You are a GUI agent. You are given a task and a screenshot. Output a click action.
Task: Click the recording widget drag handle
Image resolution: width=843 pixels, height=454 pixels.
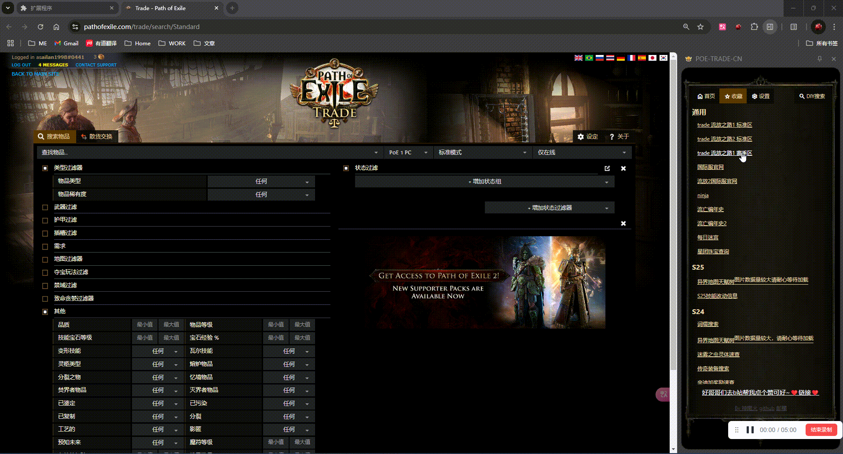pos(737,430)
